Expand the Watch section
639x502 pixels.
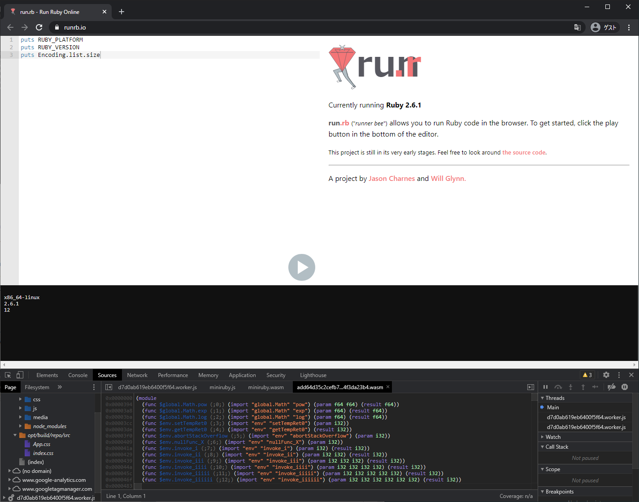(542, 437)
